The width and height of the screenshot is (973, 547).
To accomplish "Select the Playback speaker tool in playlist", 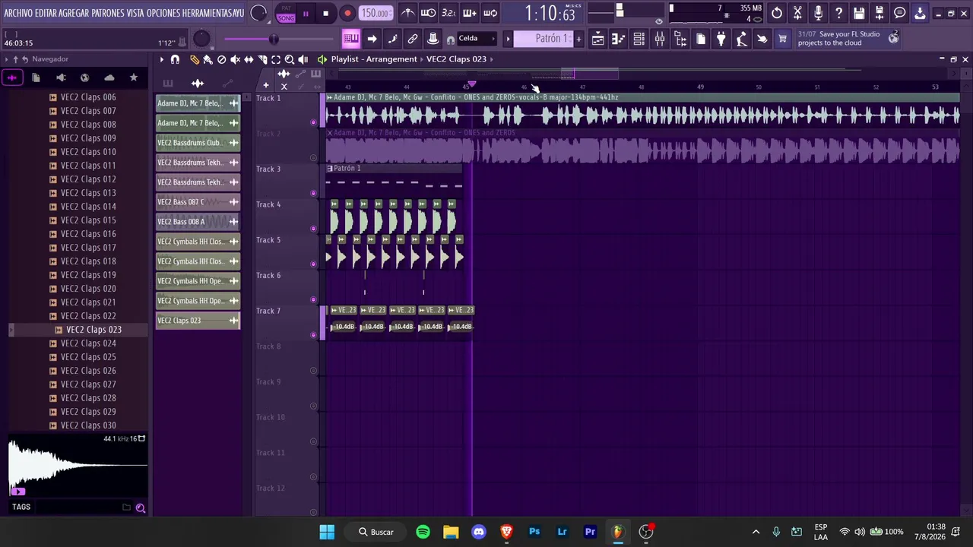I will 303,59.
